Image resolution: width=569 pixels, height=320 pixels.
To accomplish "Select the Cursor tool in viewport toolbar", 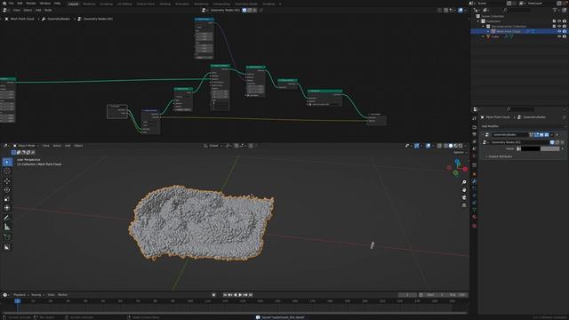I will point(7,172).
